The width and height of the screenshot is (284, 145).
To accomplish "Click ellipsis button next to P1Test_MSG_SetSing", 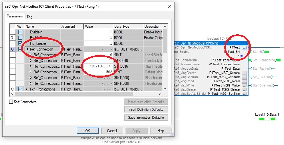I will tap(244, 94).
